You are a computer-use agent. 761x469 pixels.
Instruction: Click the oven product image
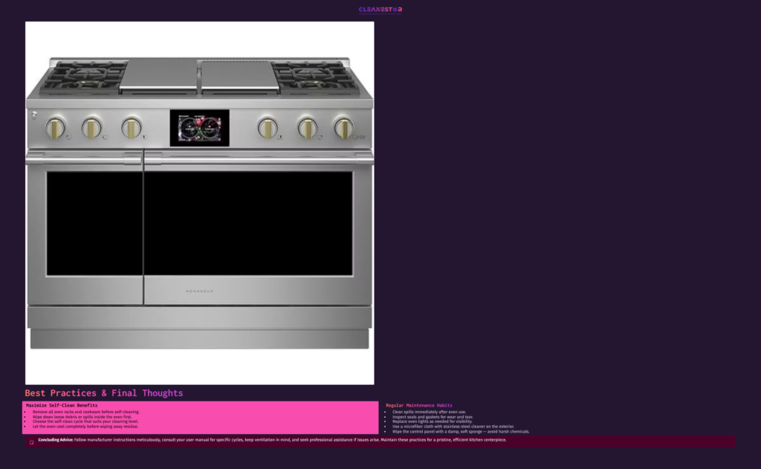[x=199, y=203]
